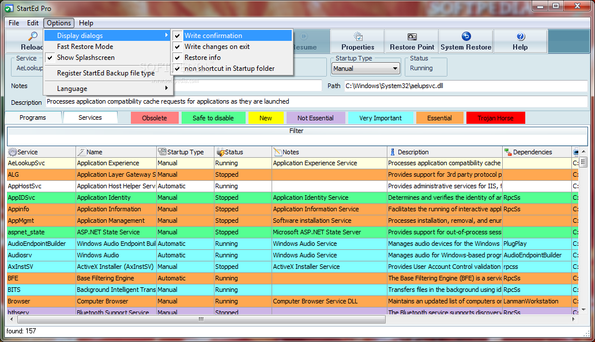The image size is (595, 342).
Task: Click the Properties toolbar icon
Action: (x=358, y=37)
